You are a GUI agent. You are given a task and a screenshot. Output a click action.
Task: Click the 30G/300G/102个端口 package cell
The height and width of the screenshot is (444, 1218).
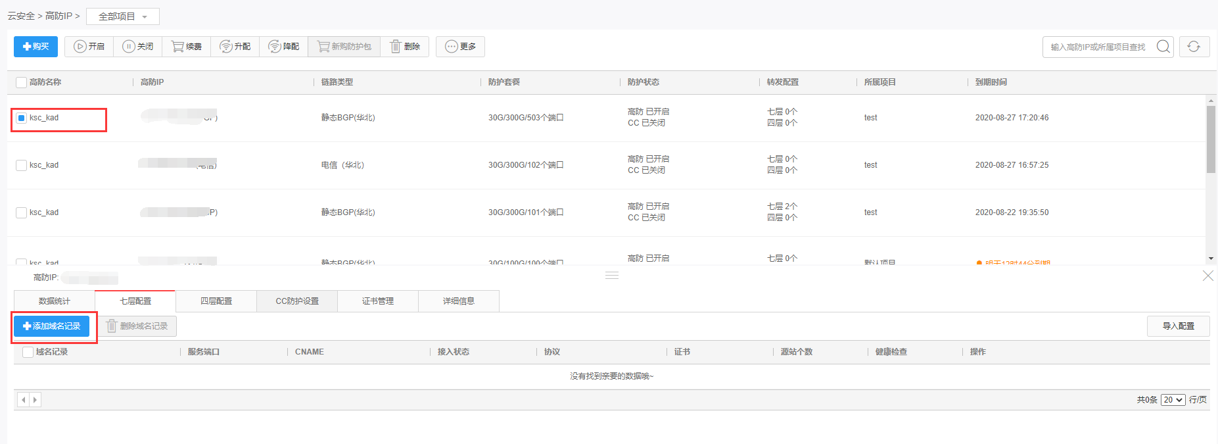[526, 165]
